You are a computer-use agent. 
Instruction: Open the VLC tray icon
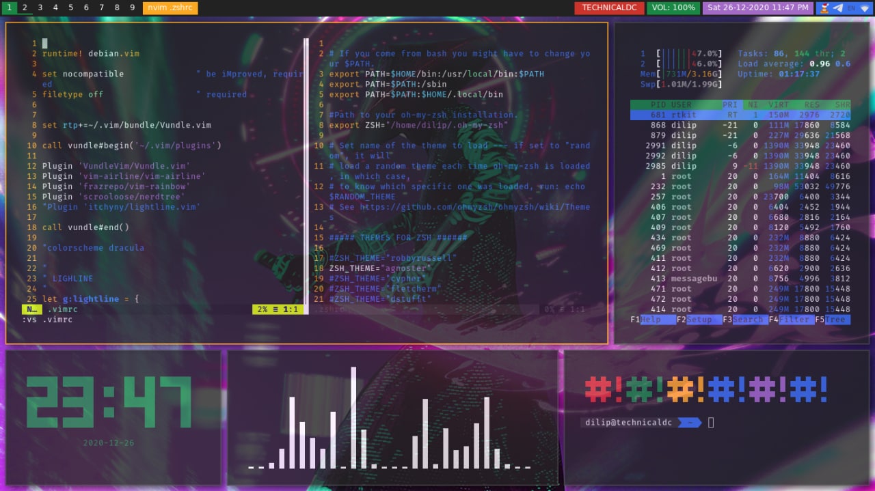click(824, 8)
